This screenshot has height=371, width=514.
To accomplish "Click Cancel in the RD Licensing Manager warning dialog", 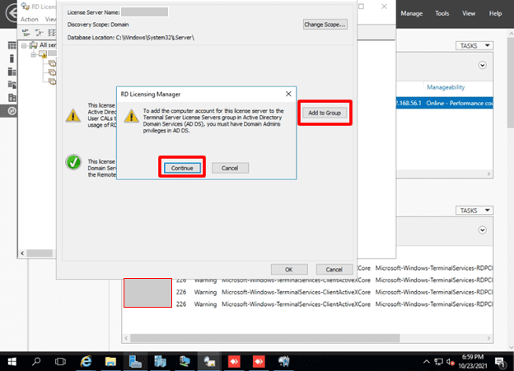I will 230,168.
